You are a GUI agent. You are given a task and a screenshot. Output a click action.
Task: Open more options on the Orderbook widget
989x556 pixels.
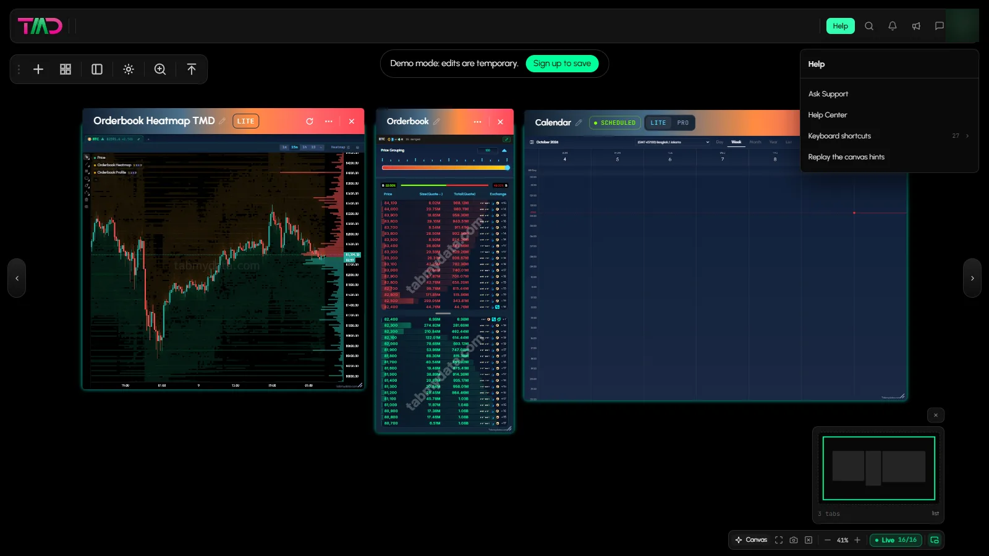477,122
